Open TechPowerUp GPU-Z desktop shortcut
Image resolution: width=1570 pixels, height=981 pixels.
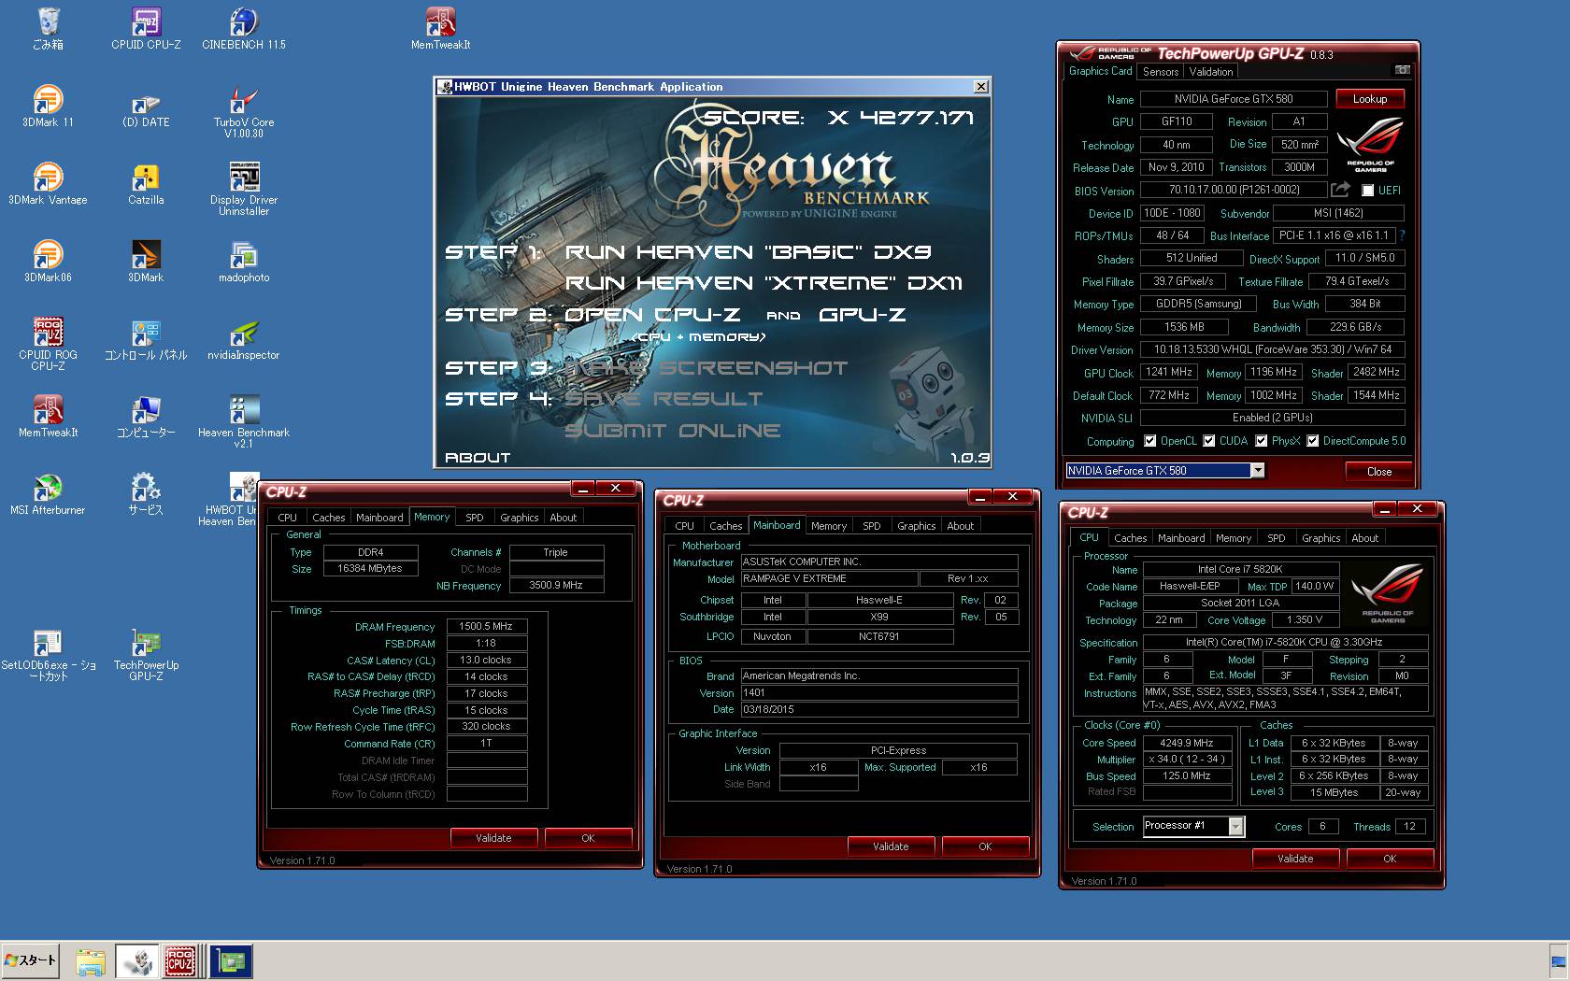tap(146, 654)
